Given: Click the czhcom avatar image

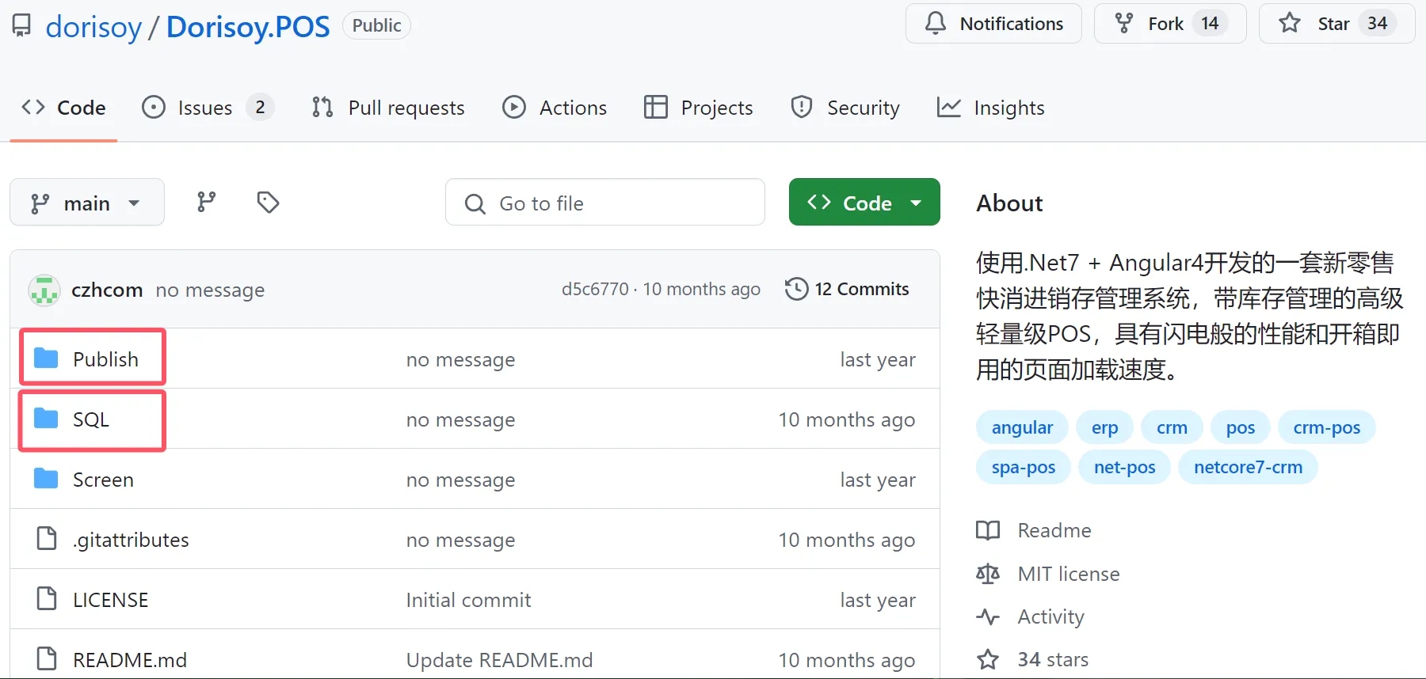Looking at the screenshot, I should pos(44,290).
